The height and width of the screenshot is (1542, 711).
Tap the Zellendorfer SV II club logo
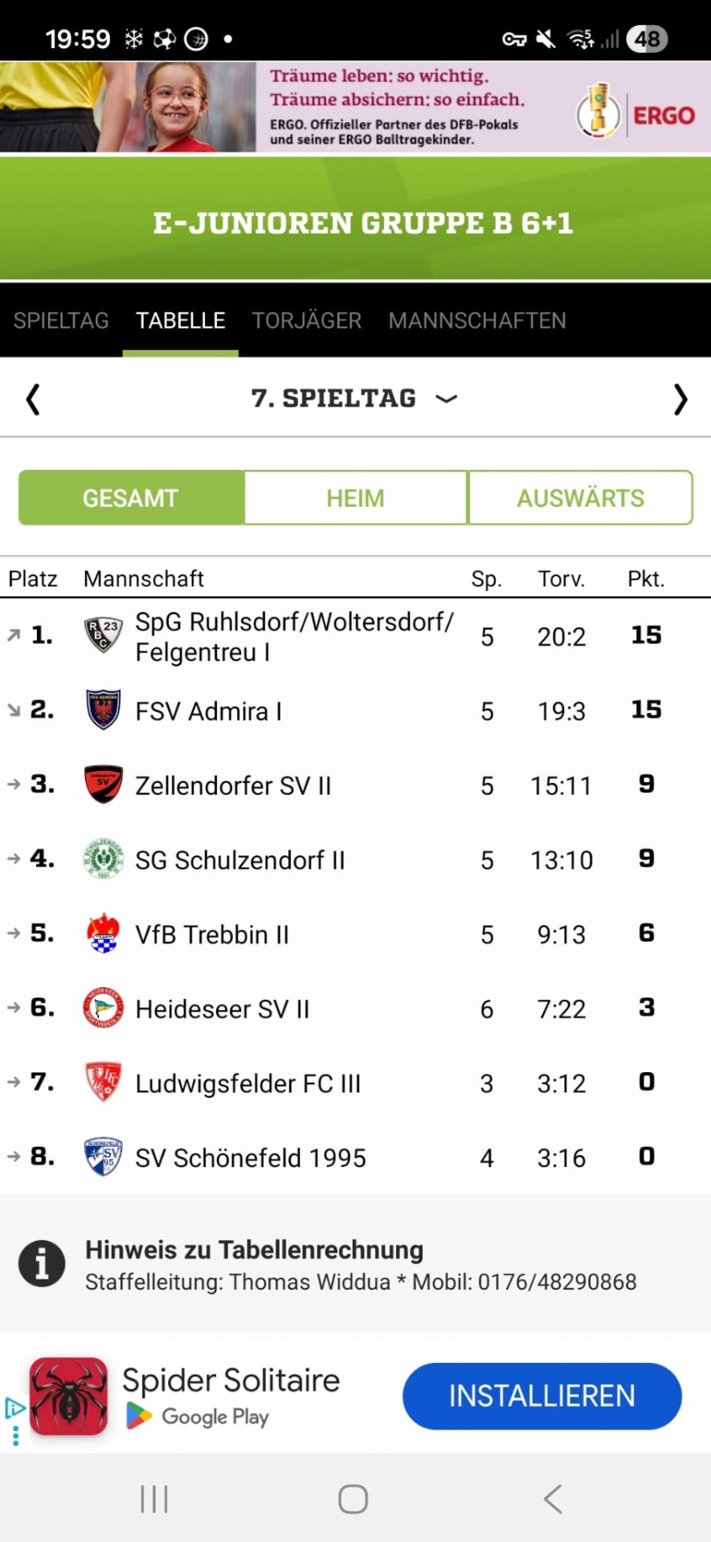[x=104, y=785]
